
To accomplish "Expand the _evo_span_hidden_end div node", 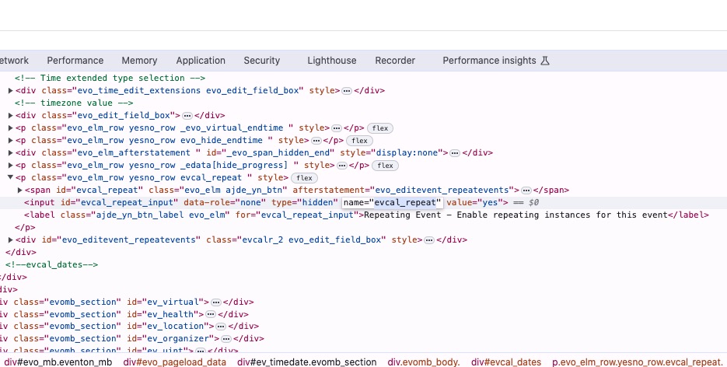I will coord(10,153).
